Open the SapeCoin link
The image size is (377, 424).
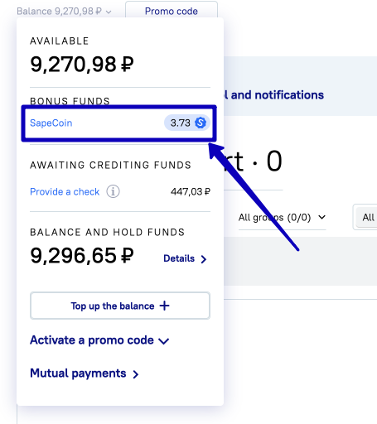click(51, 123)
